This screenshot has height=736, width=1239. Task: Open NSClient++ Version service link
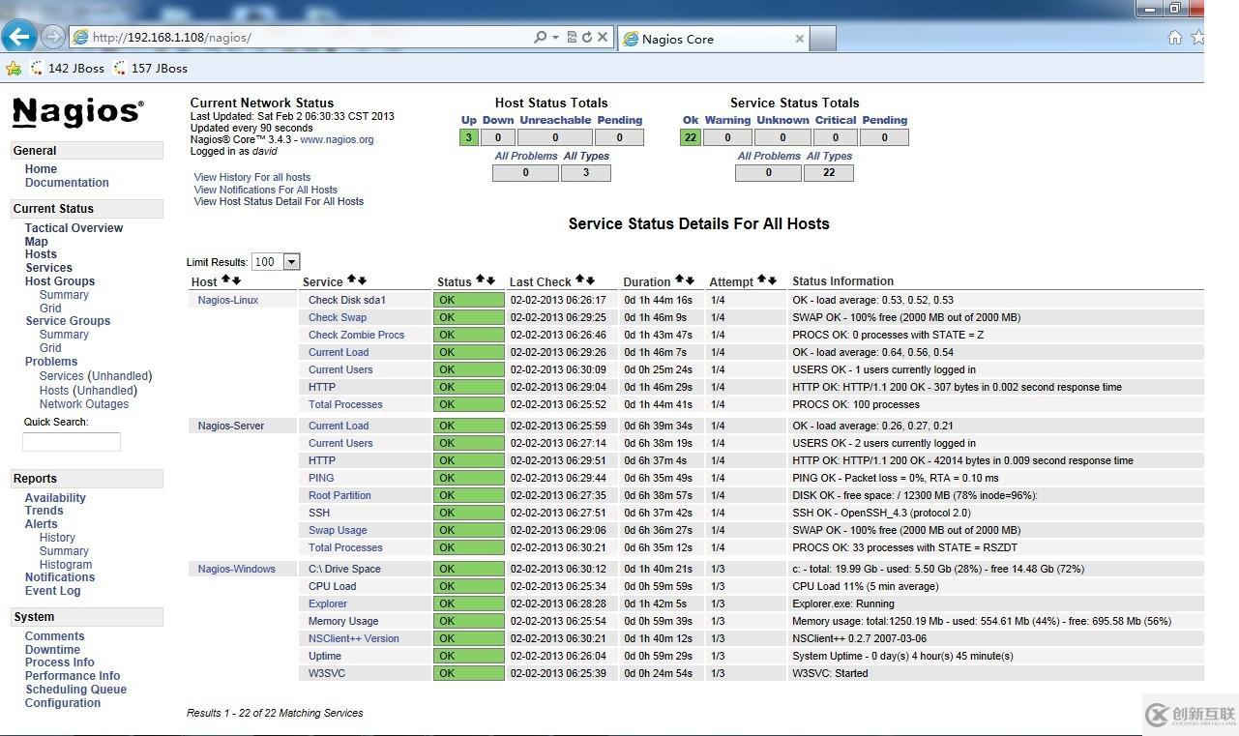click(354, 638)
